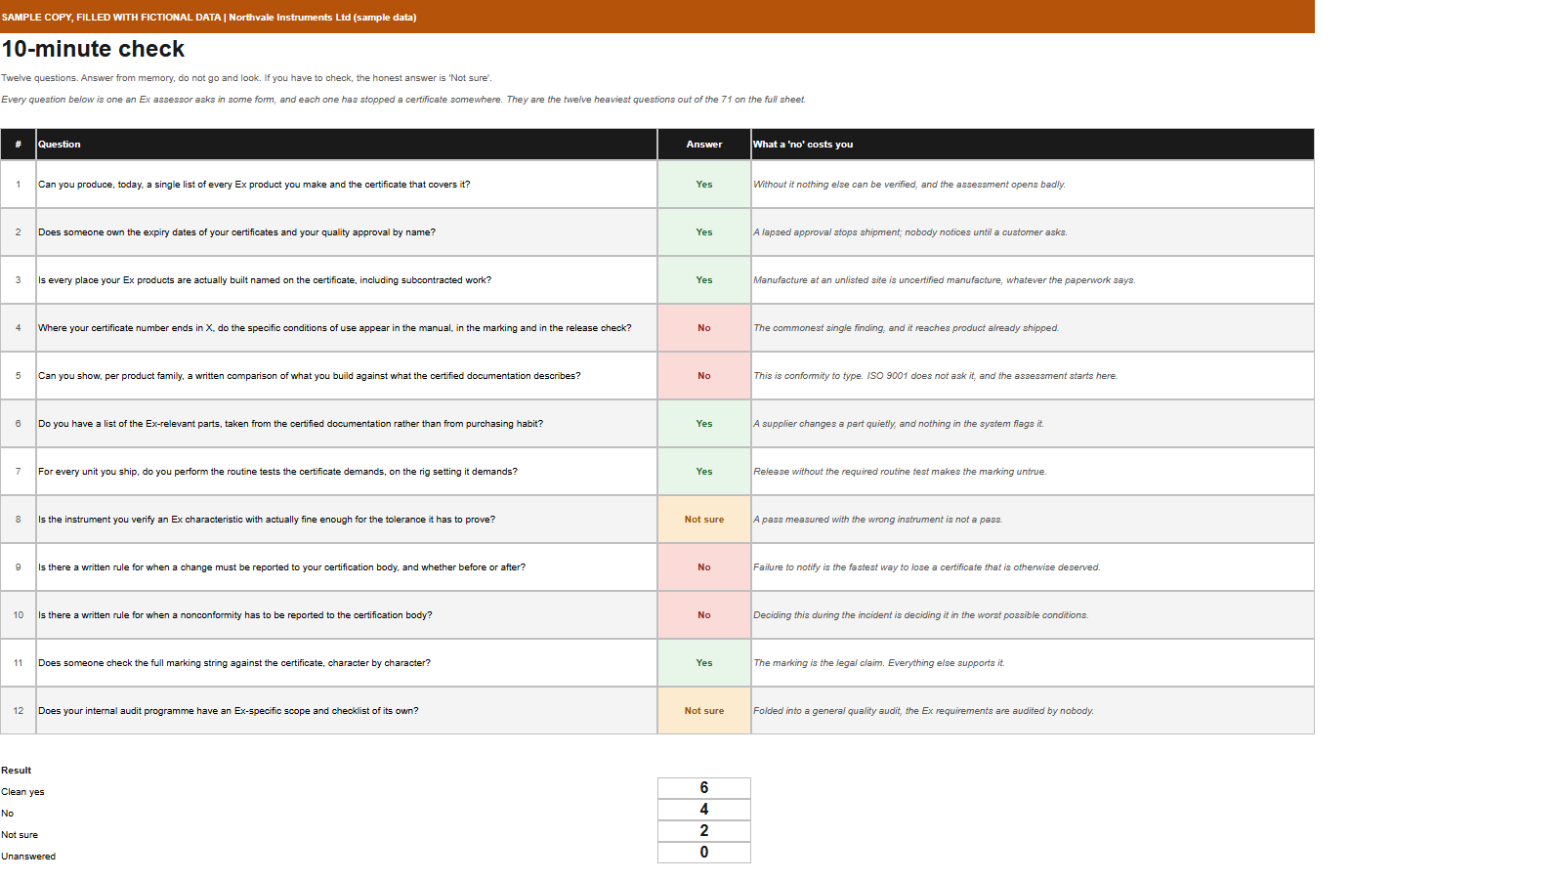Screen dimensions: 1563x879
Task: Select the row number 9 cell
Action: point(18,567)
